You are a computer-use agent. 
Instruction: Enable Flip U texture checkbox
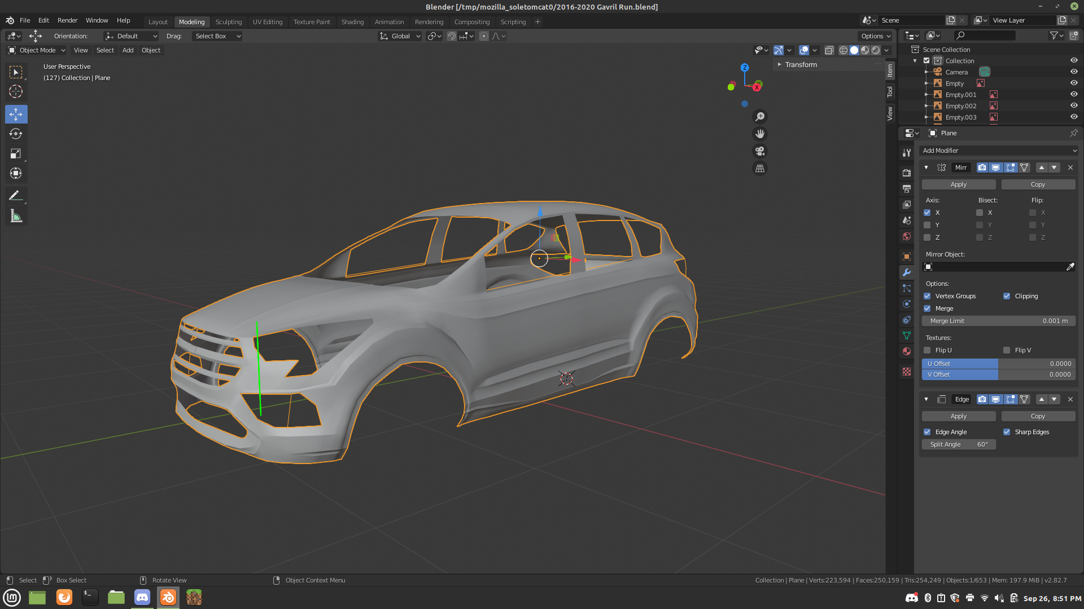pyautogui.click(x=927, y=350)
